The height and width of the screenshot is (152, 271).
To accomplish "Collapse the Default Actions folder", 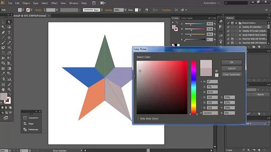I will click(x=236, y=23).
